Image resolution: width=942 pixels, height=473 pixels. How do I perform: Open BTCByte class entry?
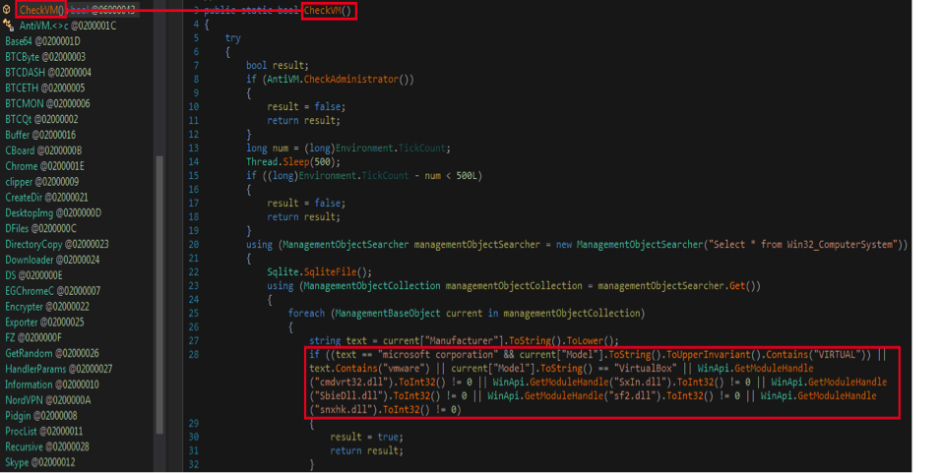coord(44,57)
